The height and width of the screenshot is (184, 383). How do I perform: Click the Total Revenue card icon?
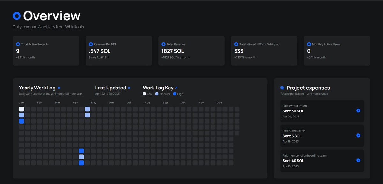tap(163, 44)
